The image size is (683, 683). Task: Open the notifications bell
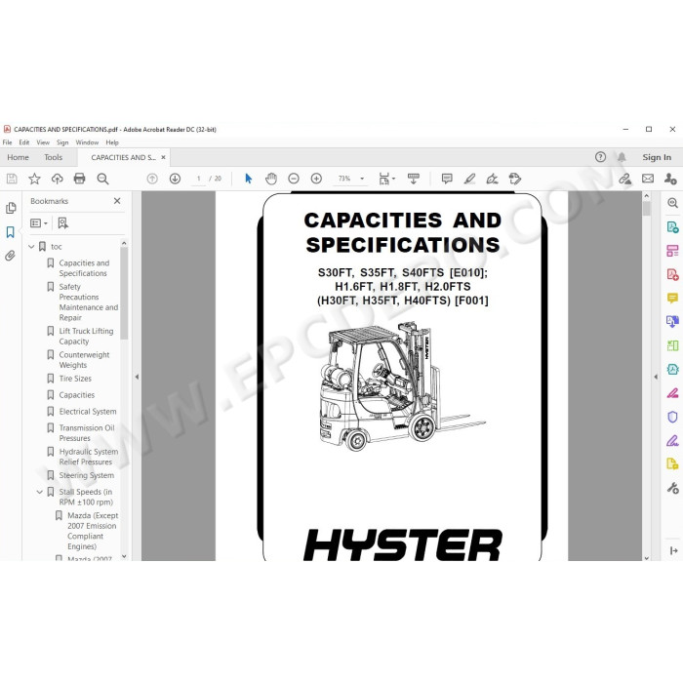coord(622,157)
